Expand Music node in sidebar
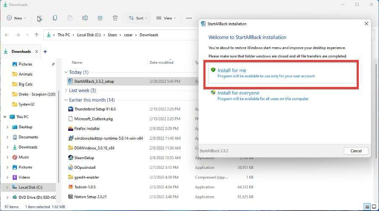 tap(7, 157)
